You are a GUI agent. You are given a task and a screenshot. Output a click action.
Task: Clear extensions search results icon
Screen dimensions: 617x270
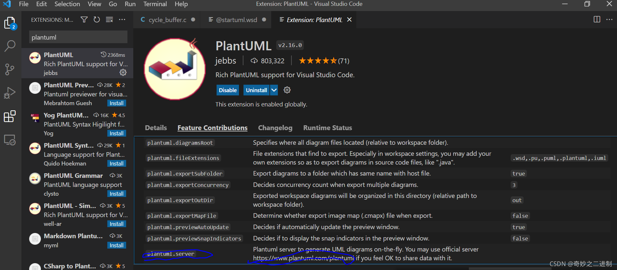pos(110,19)
